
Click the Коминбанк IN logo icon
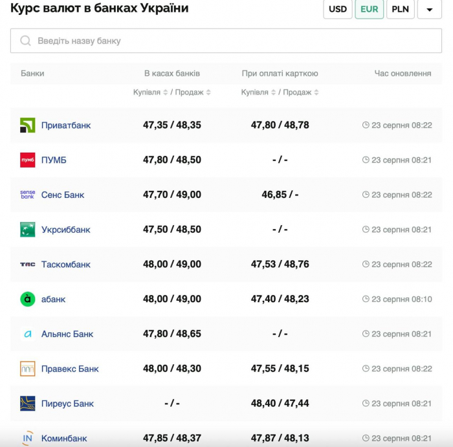click(27, 439)
